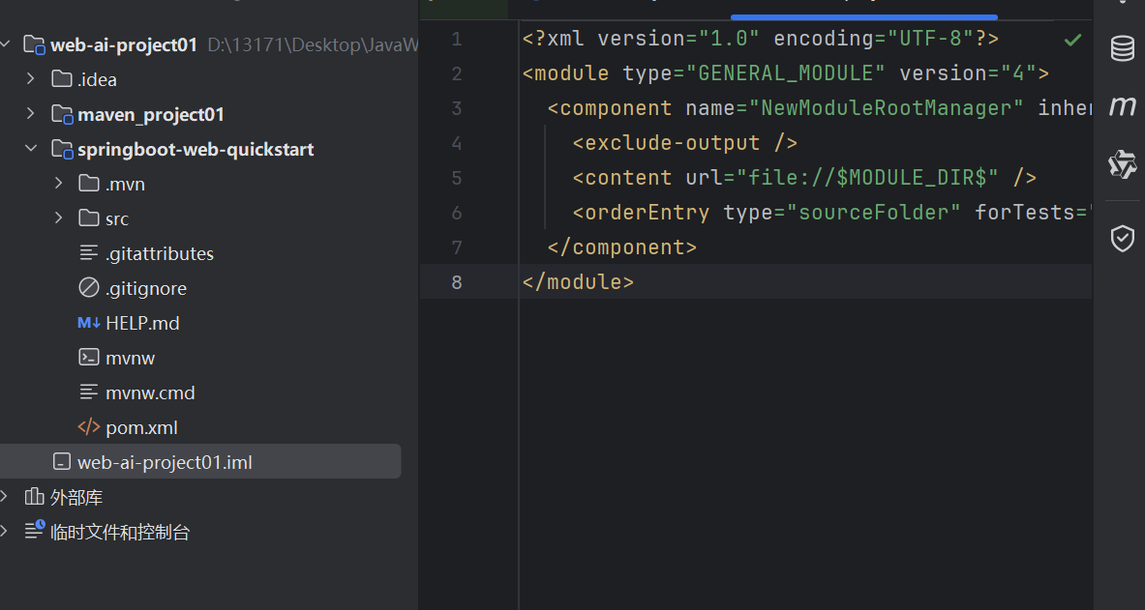This screenshot has height=610, width=1145.
Task: Select the .mvn folder name
Action: click(x=125, y=185)
